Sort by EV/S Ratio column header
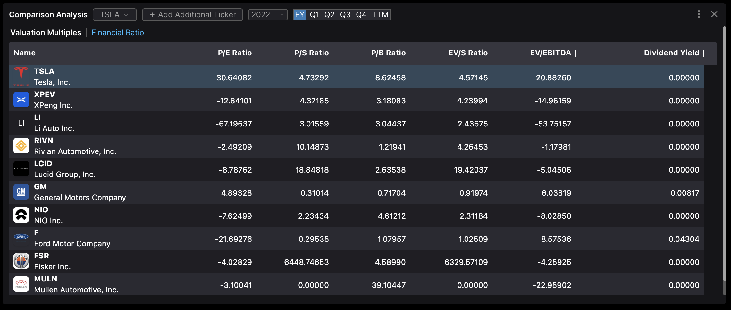 (468, 53)
